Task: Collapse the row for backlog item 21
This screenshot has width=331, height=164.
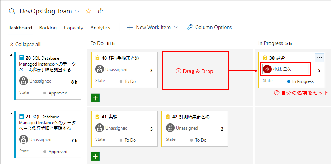Action: tap(11, 114)
